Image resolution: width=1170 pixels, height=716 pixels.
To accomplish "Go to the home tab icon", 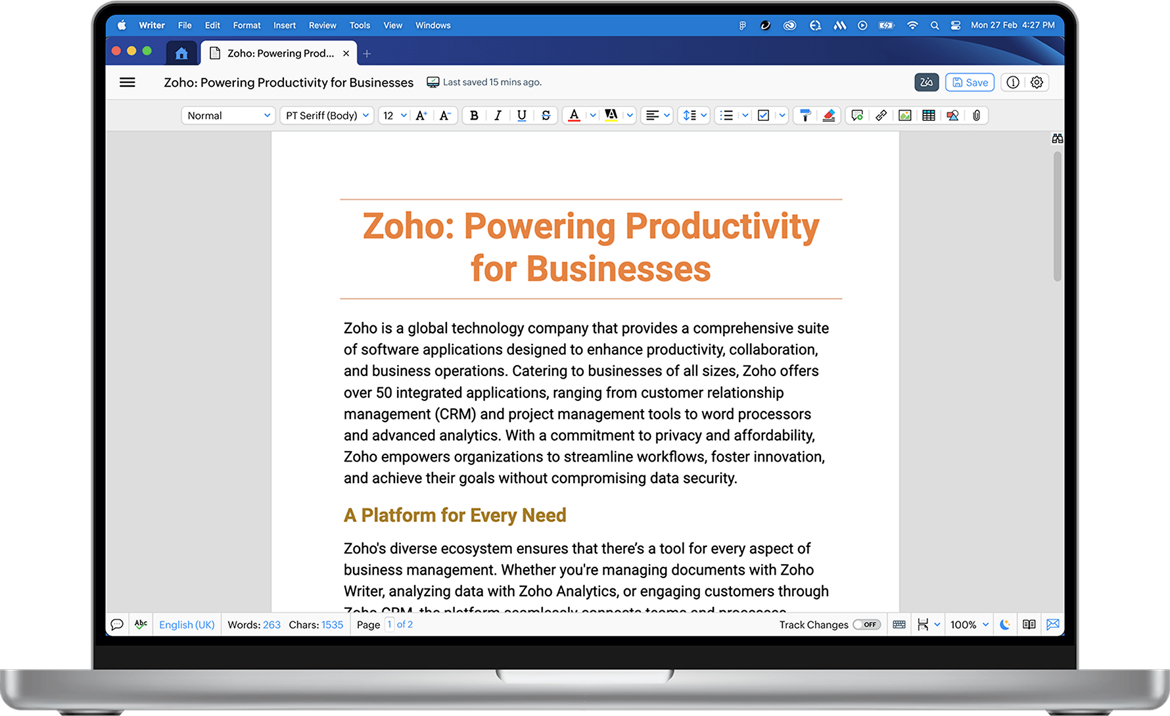I will tap(181, 53).
